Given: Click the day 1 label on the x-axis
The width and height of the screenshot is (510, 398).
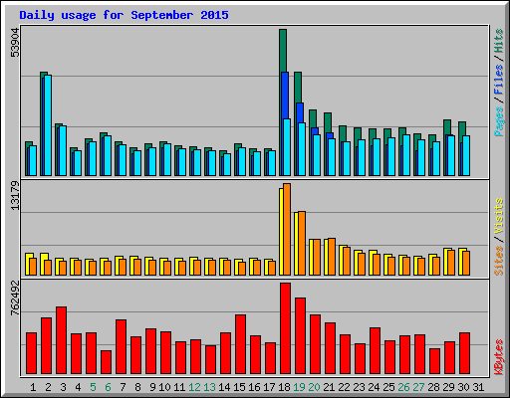Looking at the screenshot, I should point(33,387).
